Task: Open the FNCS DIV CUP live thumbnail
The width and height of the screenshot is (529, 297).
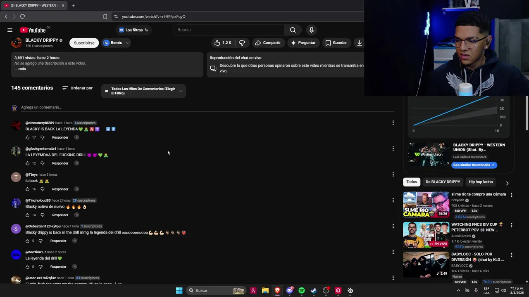Action: [426, 235]
